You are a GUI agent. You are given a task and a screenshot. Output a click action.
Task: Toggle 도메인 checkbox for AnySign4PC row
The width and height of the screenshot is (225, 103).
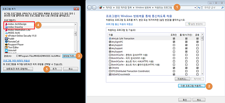174,42
